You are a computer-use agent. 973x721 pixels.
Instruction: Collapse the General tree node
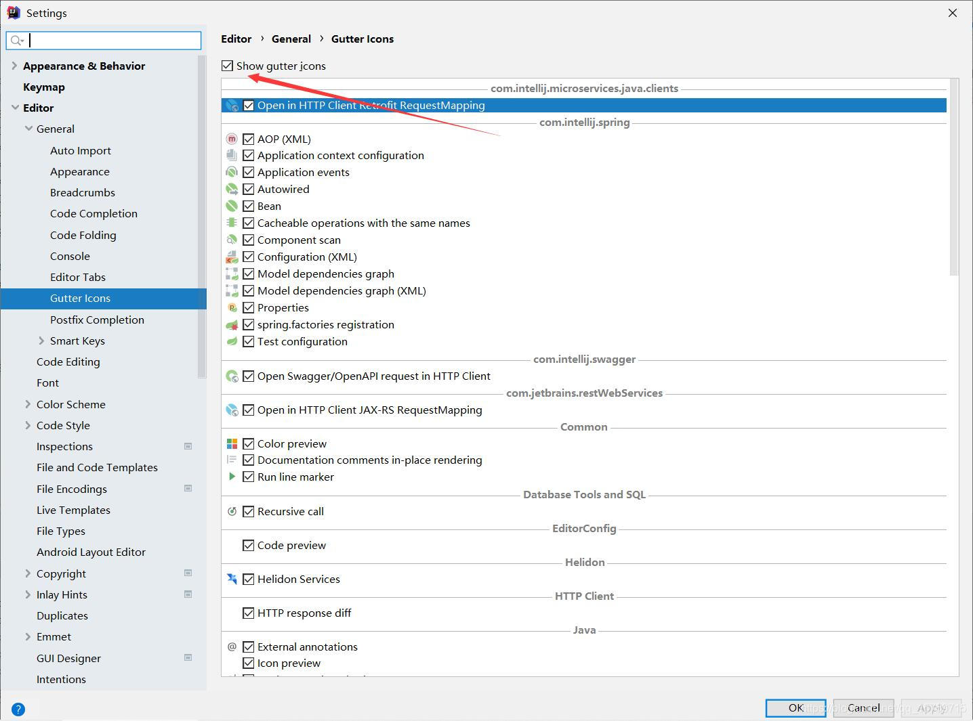28,129
